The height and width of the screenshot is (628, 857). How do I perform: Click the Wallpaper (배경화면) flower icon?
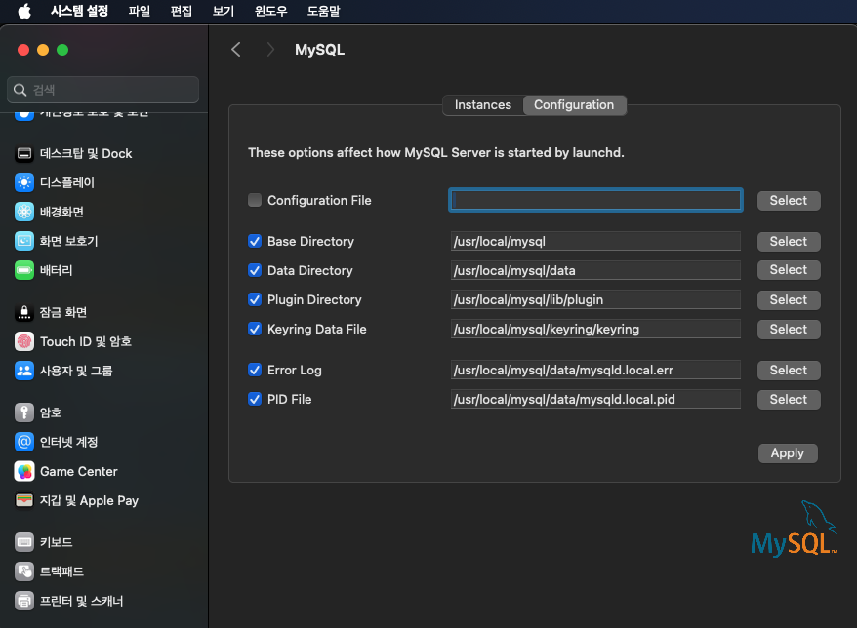coord(24,212)
